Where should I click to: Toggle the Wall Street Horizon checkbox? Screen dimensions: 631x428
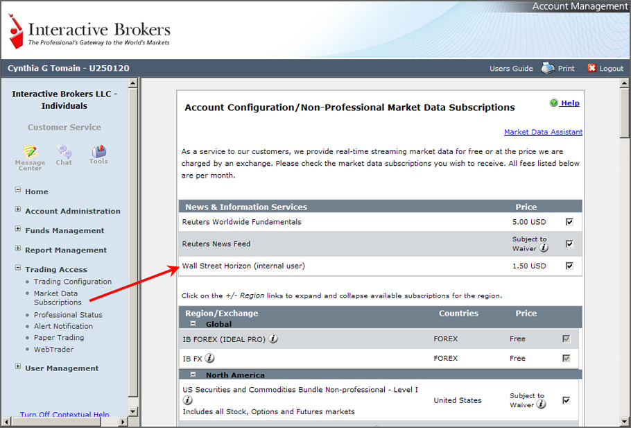tap(569, 266)
